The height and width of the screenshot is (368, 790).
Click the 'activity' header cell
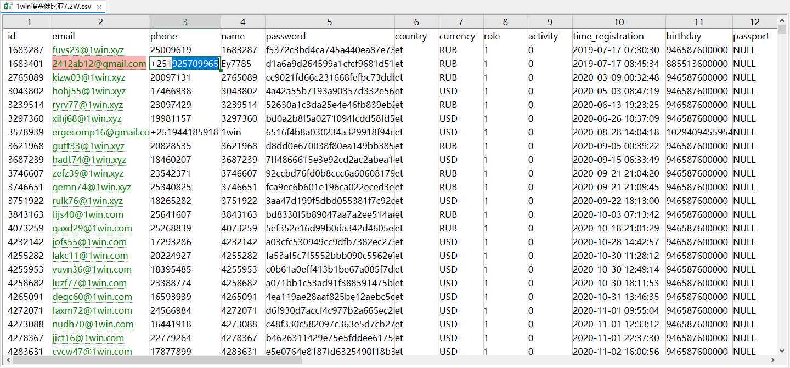(x=550, y=36)
